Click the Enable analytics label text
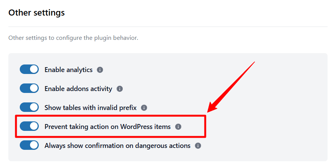 (x=68, y=70)
